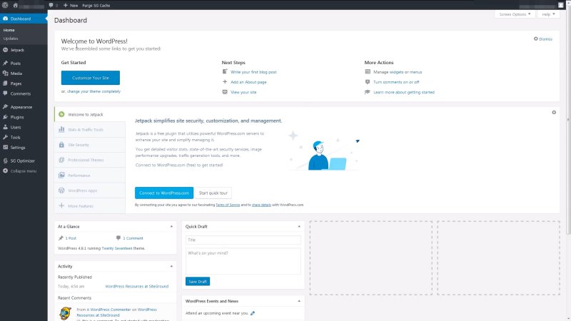Open the Dashboard menu item
571x321 pixels.
pos(24,19)
